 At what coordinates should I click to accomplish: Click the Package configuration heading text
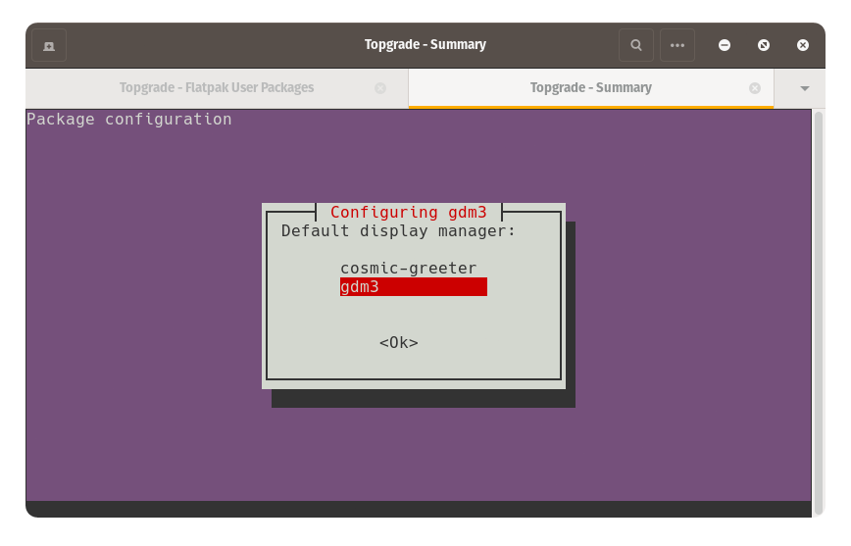pos(129,120)
